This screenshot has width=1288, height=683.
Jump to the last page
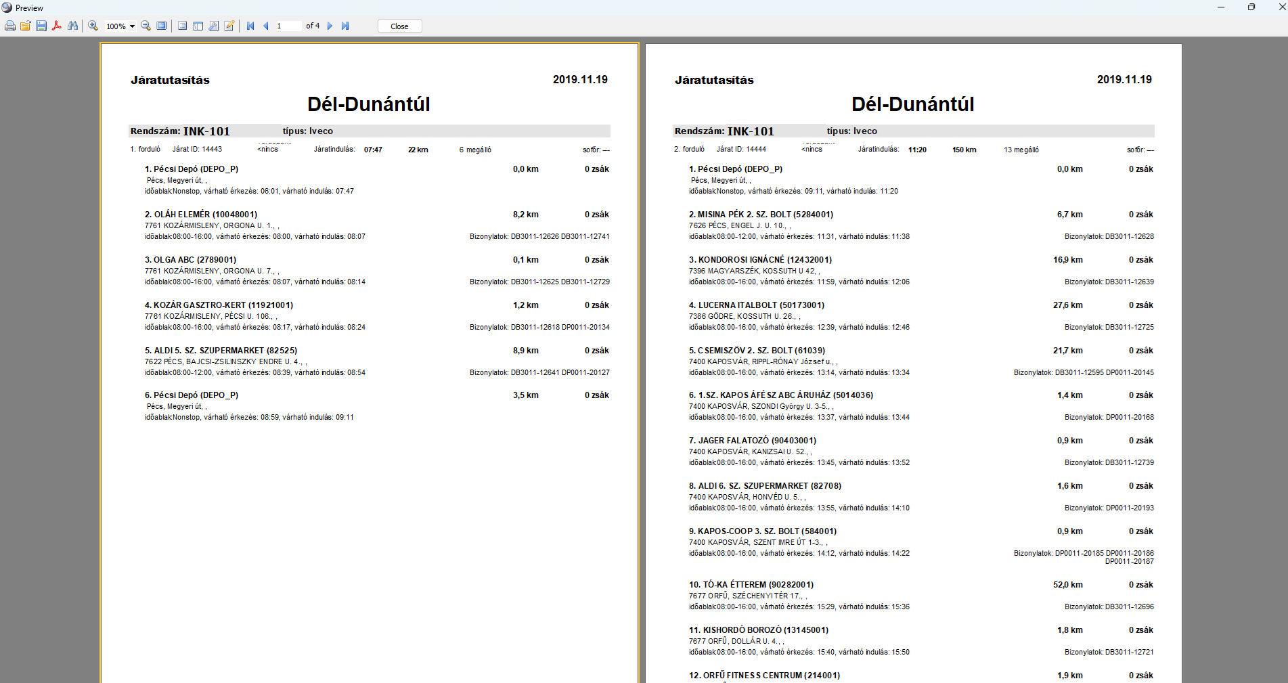tap(345, 26)
